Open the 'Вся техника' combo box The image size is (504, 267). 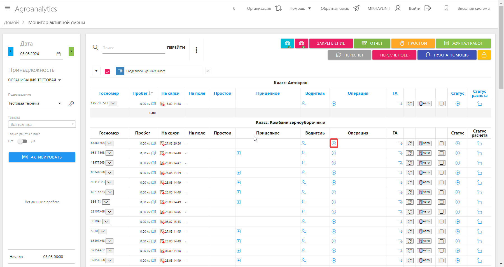(42, 124)
